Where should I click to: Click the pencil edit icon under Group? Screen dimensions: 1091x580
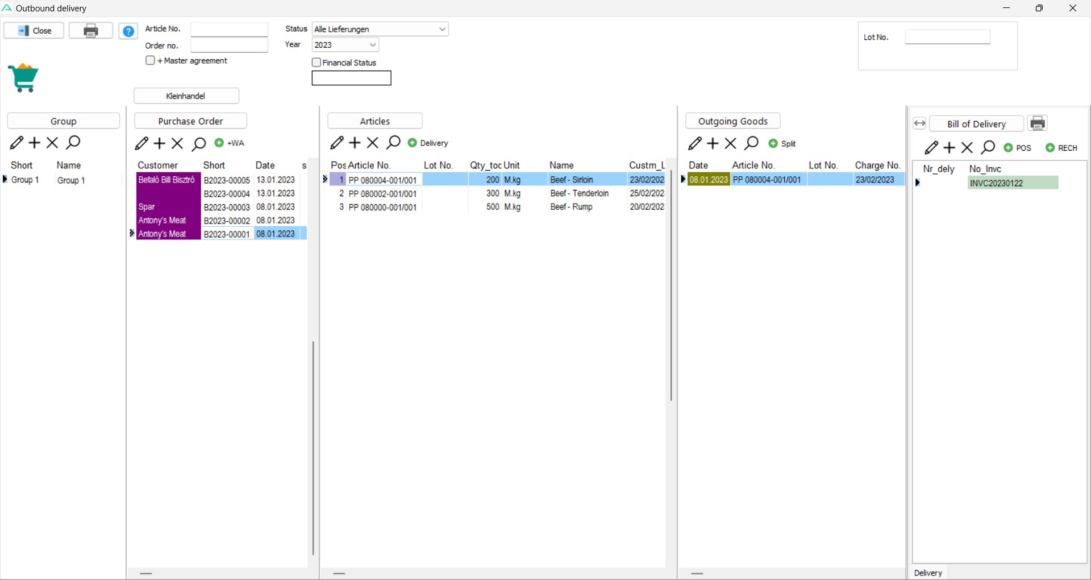point(16,143)
